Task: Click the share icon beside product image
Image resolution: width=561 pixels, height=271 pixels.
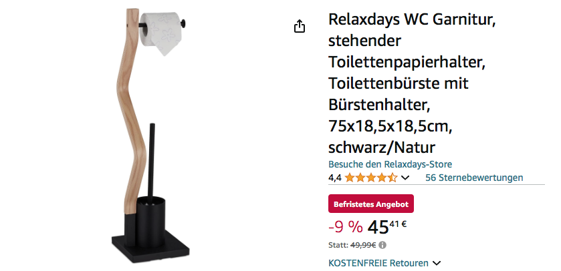Action: 300,27
